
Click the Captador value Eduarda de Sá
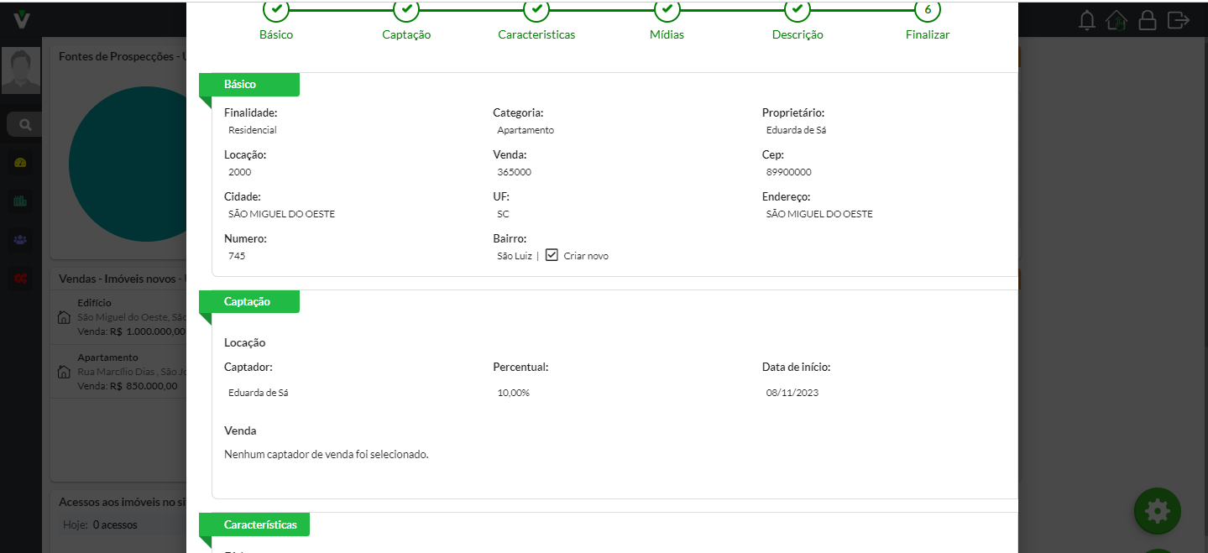point(259,393)
